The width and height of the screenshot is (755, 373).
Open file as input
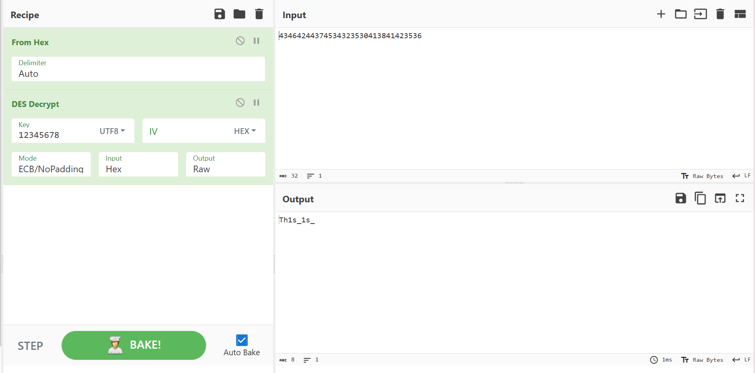(700, 14)
